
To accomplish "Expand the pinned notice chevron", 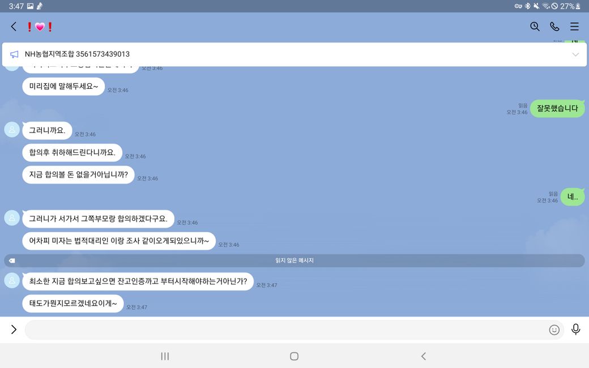I will pyautogui.click(x=575, y=54).
